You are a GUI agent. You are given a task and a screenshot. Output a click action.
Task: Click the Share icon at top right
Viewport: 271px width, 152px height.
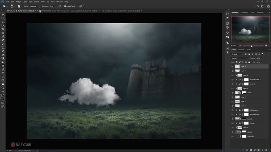pos(268,6)
